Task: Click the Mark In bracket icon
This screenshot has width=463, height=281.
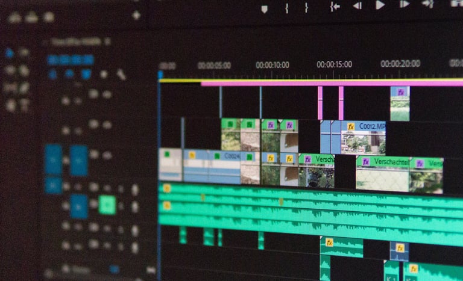Action: coord(287,8)
